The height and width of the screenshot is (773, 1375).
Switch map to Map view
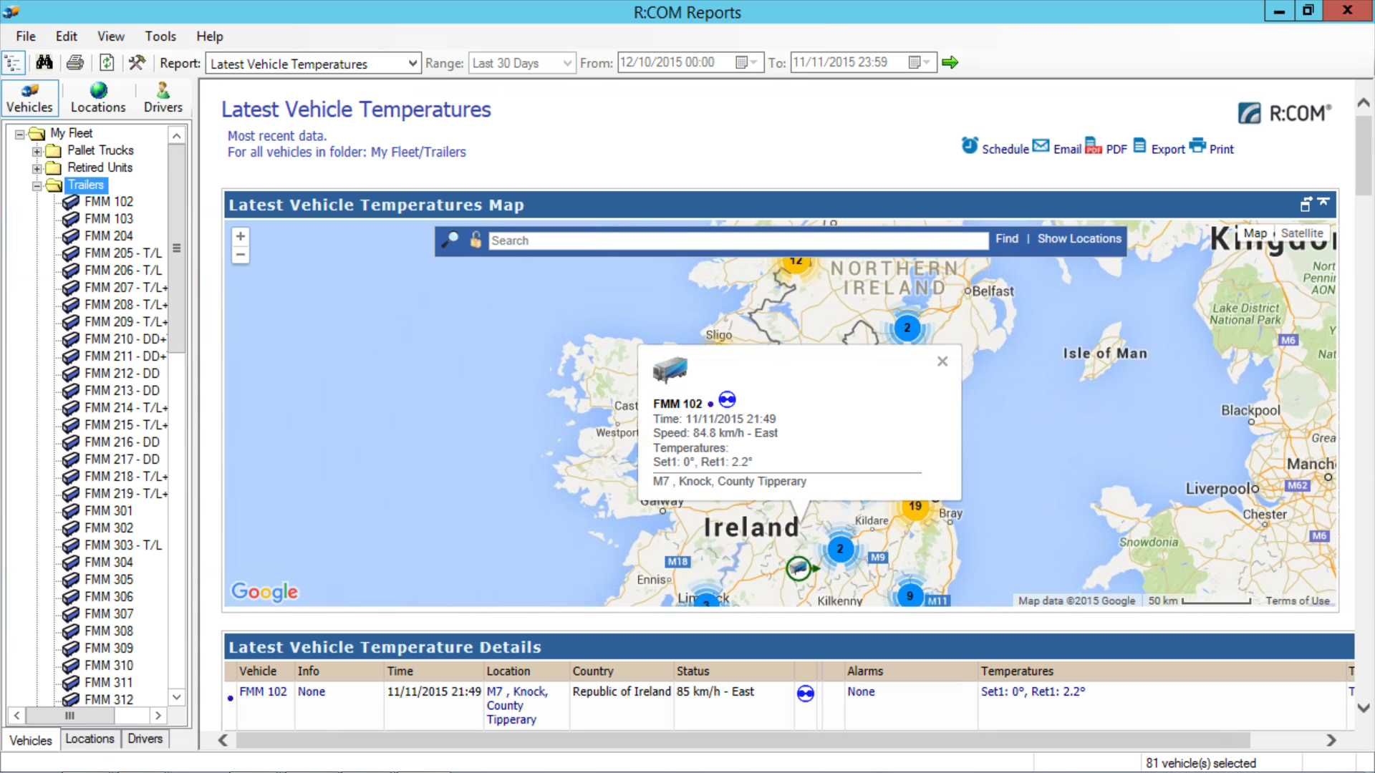click(1255, 233)
